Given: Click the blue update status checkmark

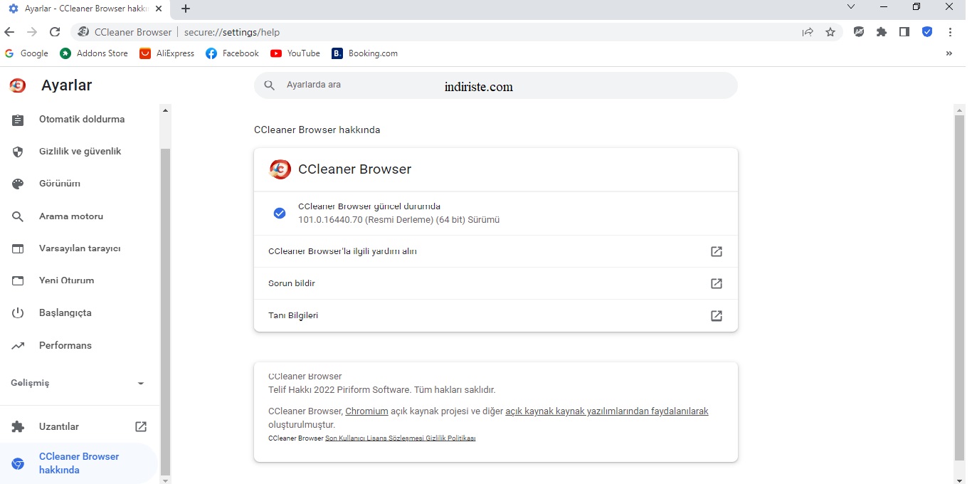Looking at the screenshot, I should tap(280, 213).
